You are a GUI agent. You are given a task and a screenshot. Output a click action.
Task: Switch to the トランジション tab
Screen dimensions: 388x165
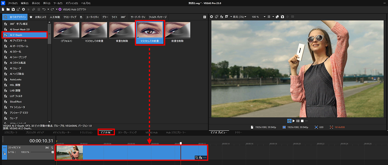tap(86, 133)
